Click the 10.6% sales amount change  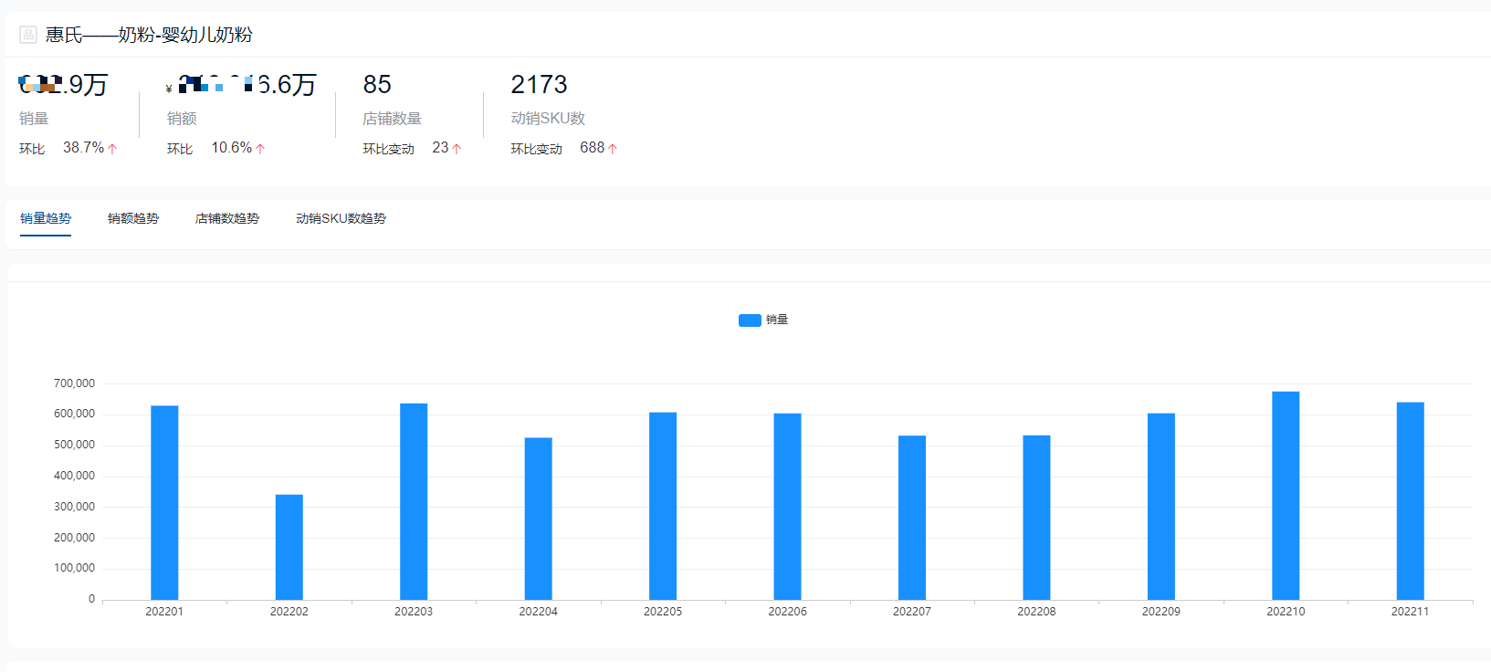coord(232,148)
